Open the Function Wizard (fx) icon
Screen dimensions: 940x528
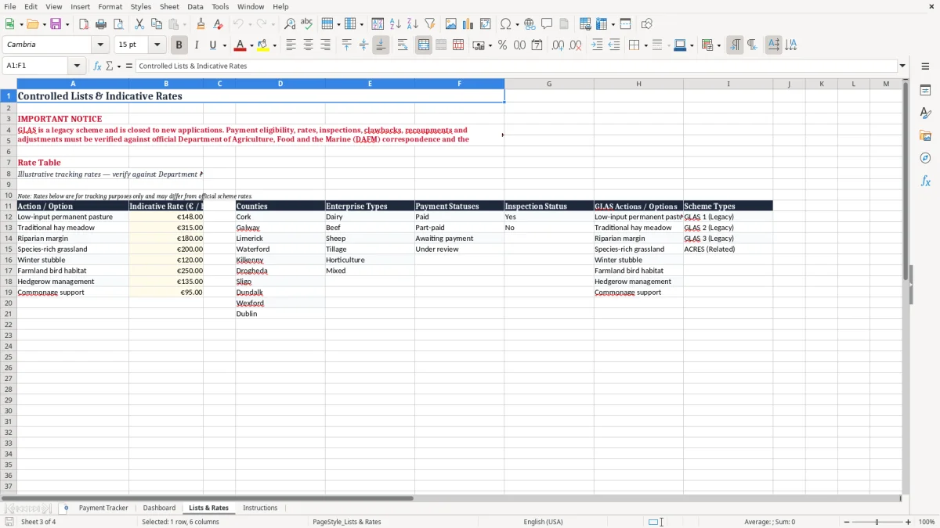pyautogui.click(x=97, y=66)
